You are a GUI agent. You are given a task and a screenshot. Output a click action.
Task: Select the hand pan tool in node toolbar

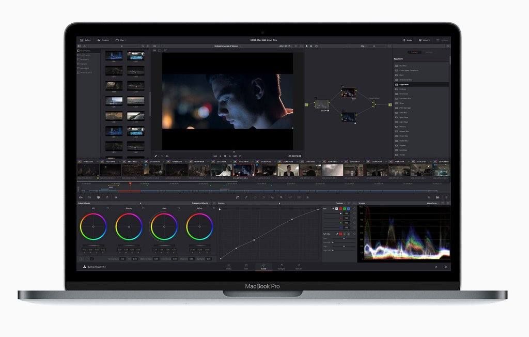[311, 46]
